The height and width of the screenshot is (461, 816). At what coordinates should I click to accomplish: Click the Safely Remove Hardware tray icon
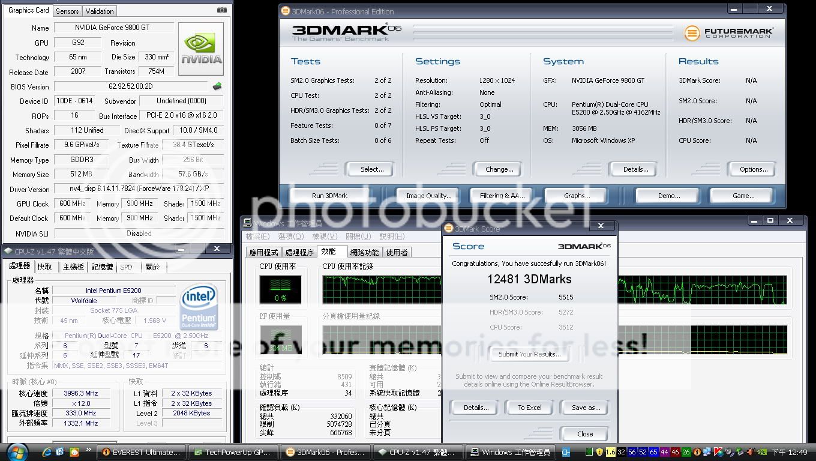[x=740, y=452]
